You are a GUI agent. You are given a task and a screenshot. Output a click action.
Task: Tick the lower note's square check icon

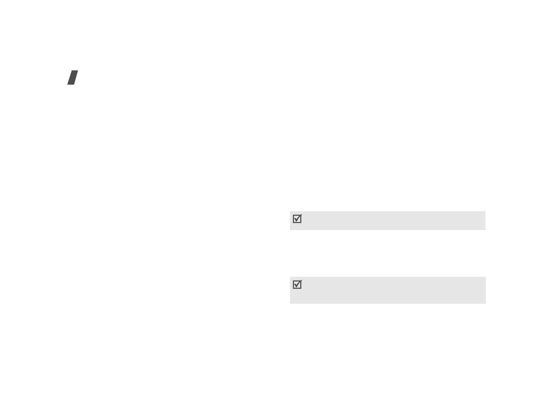[297, 284]
